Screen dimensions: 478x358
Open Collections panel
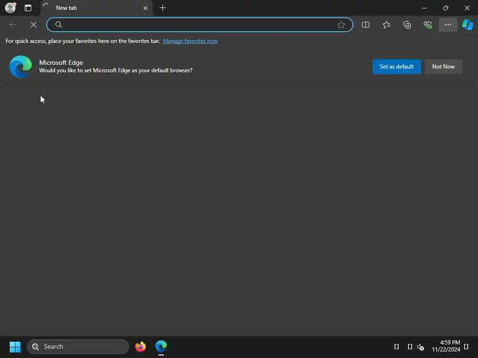pos(407,25)
